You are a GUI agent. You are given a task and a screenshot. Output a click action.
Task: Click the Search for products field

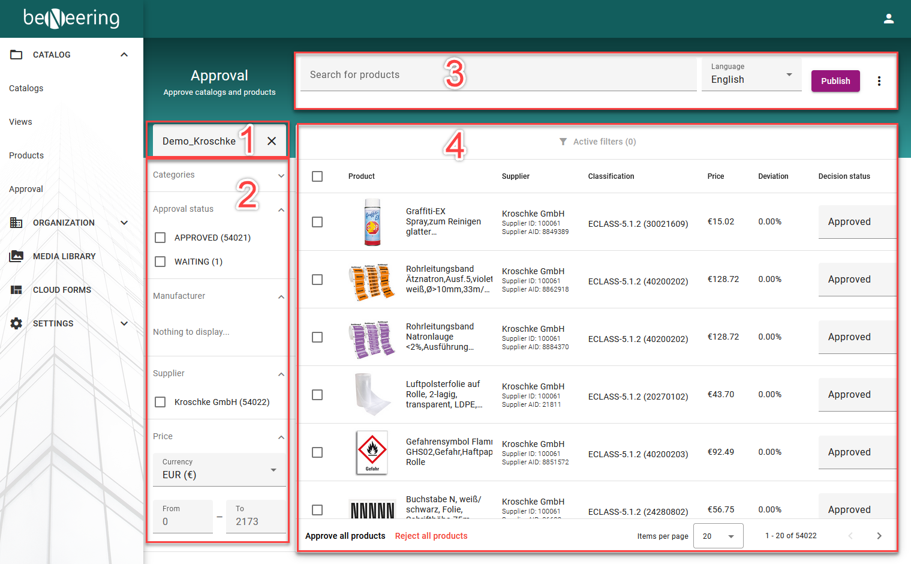pos(498,74)
